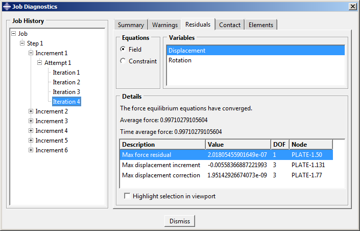Viewport: 360px width, 231px height.
Task: Click the Abaqus icon in title bar
Action: (x=6, y=6)
